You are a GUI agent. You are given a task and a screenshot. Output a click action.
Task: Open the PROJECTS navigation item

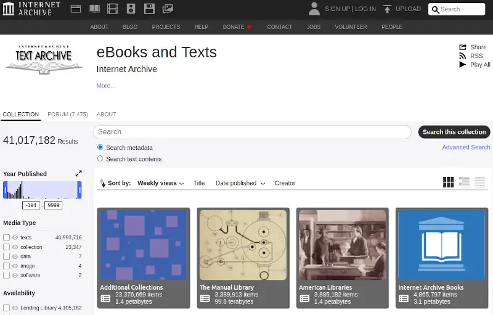166,27
